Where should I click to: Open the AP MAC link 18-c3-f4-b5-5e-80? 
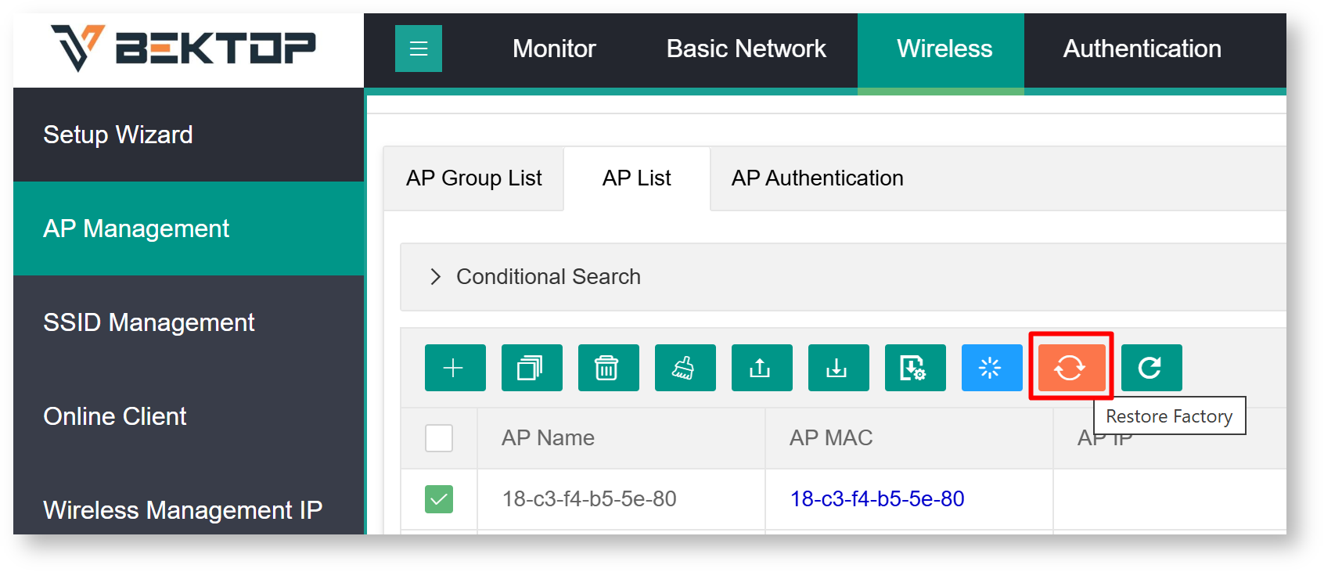[x=876, y=499]
